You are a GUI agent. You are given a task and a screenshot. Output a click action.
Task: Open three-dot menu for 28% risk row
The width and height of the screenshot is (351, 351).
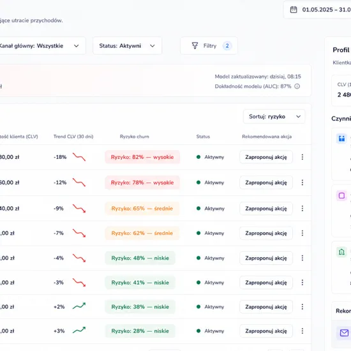coord(302,331)
